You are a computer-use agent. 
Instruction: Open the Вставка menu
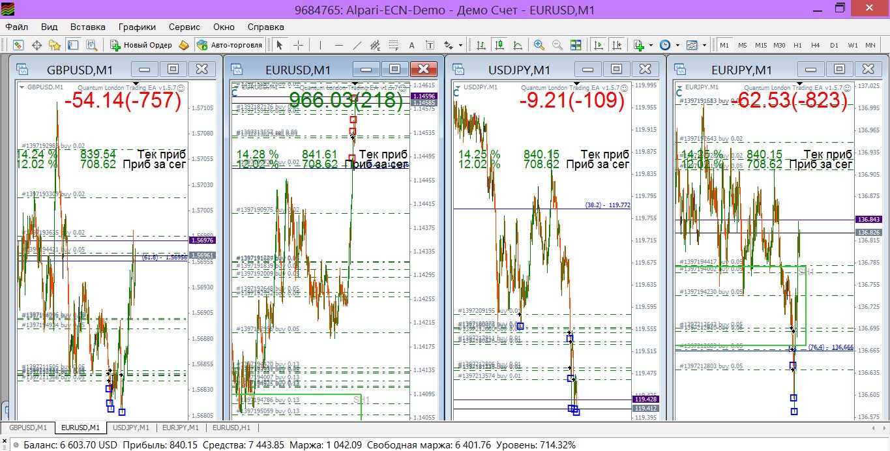(x=88, y=27)
